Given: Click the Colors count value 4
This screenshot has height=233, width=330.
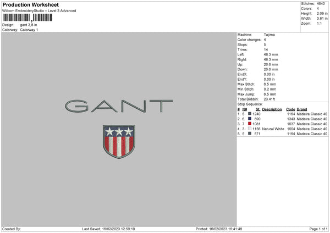Looking at the screenshot, I should tap(318, 9).
